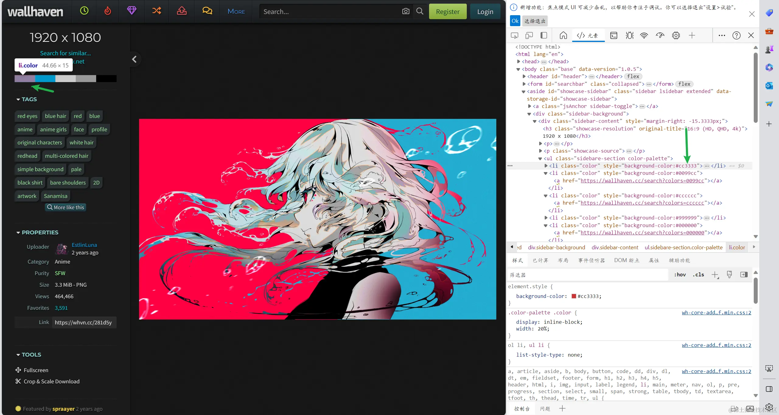Open the DOM 断点 tab
Image resolution: width=779 pixels, height=415 pixels.
[626, 260]
